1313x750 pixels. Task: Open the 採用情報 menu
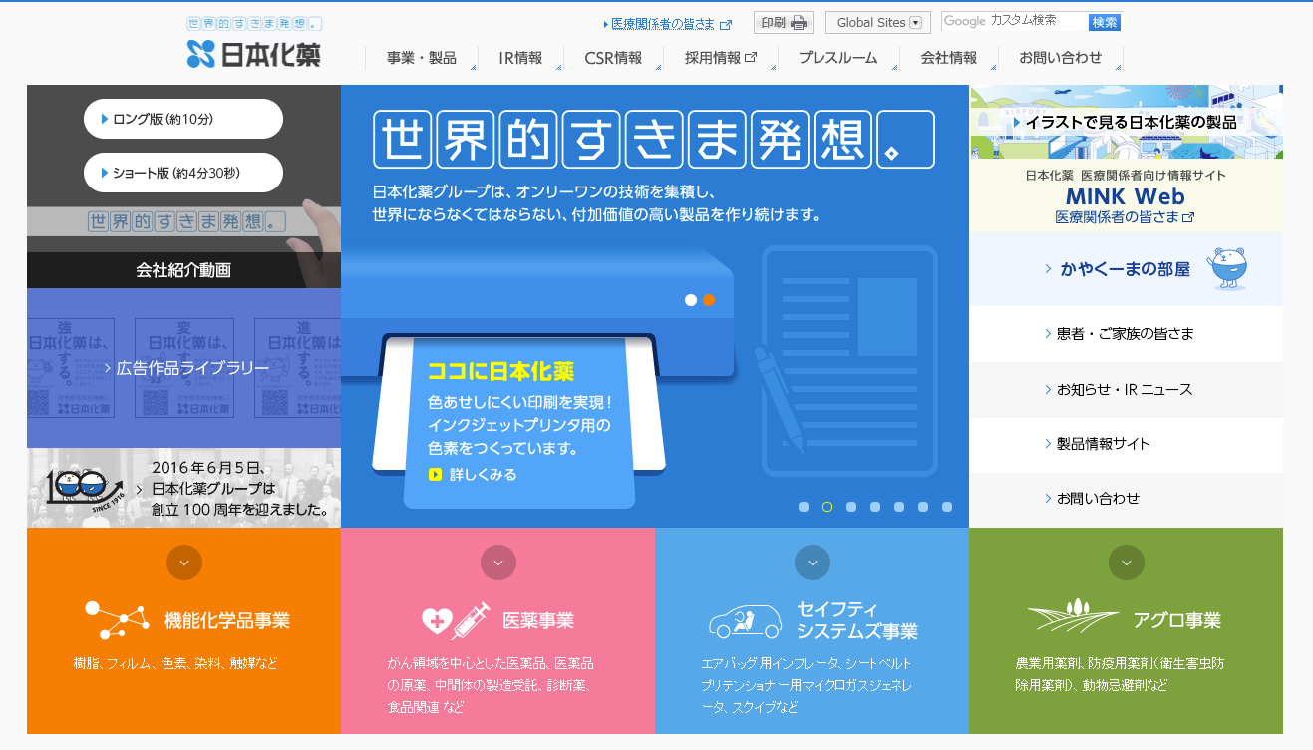point(721,58)
